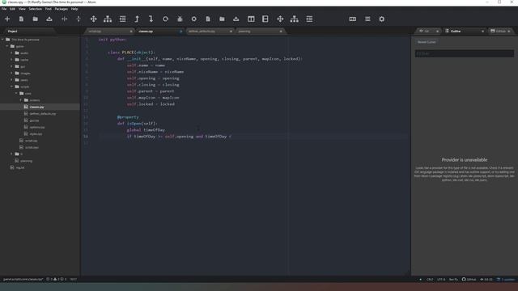
Task: Collapse the core folder arrow
Action: [x=16, y=94]
